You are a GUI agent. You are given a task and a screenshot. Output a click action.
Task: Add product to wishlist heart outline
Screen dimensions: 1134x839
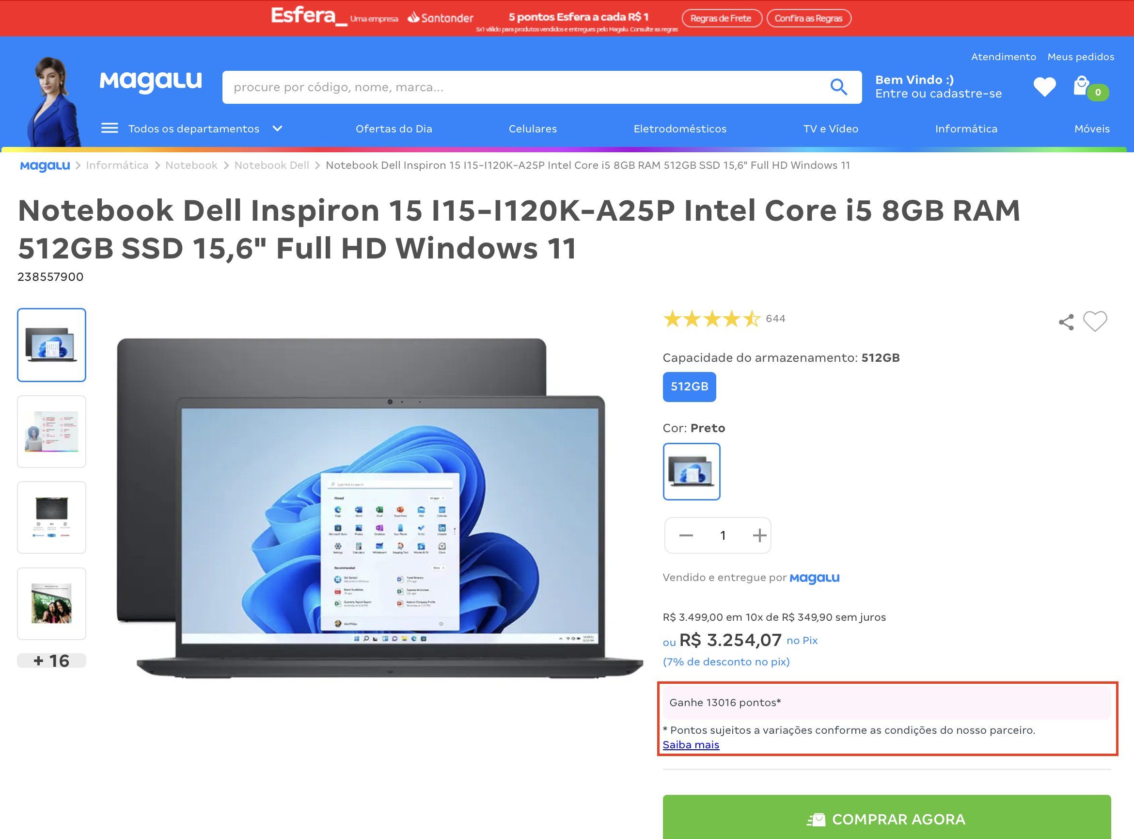[1095, 322]
